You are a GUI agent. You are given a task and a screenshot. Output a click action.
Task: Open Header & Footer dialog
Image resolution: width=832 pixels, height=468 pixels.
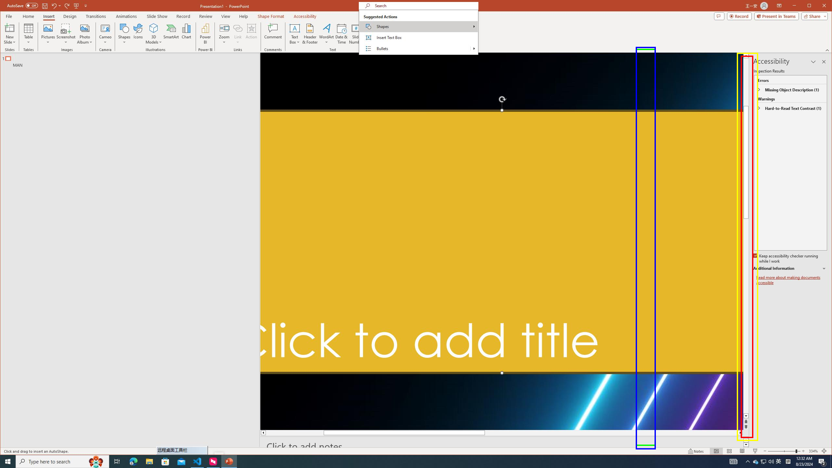tap(310, 34)
